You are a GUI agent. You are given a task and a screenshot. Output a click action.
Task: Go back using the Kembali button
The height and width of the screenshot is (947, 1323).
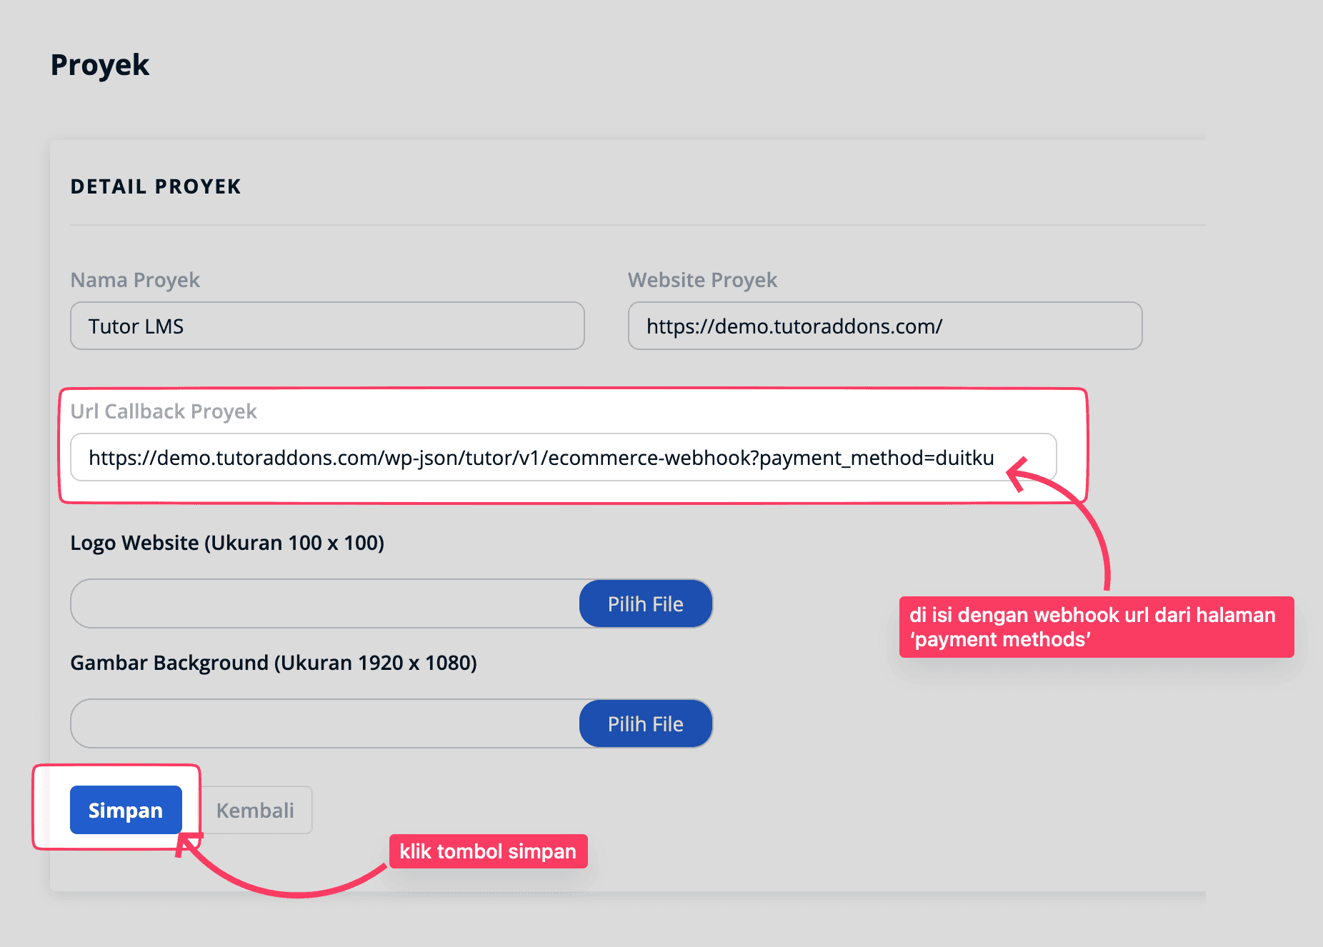(255, 810)
